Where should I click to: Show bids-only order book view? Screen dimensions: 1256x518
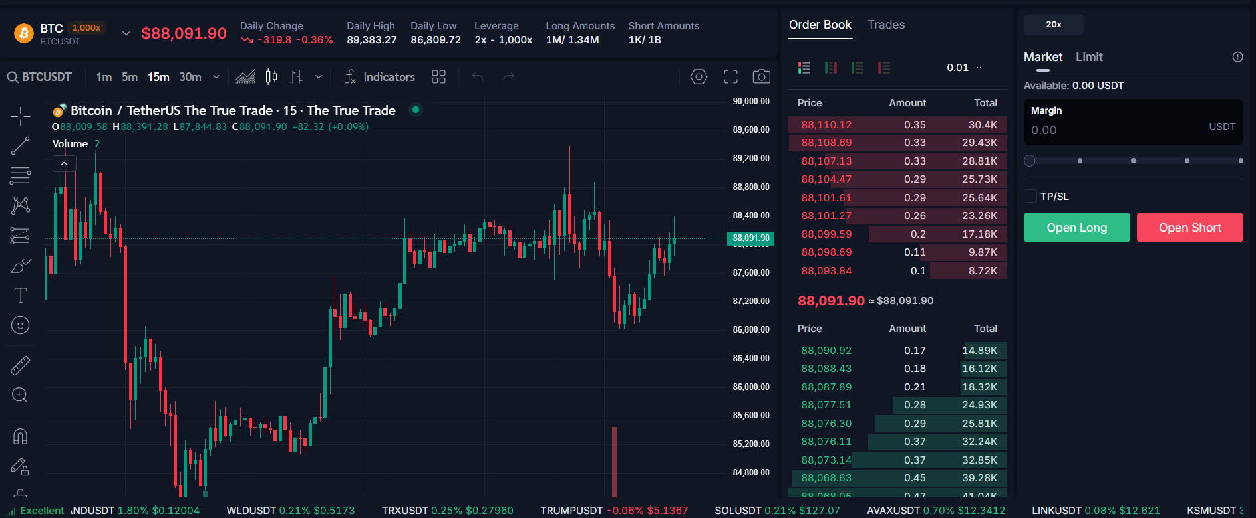click(858, 68)
